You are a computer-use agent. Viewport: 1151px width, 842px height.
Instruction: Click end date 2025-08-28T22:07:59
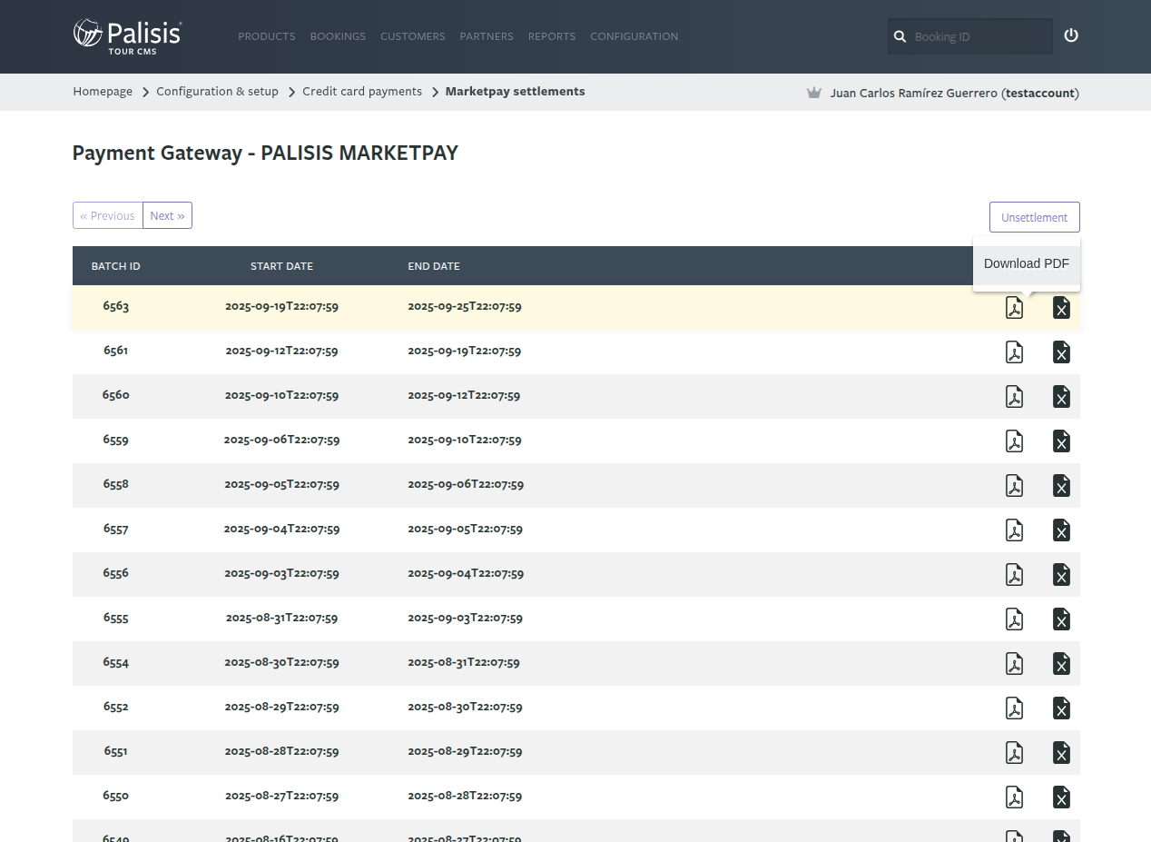pos(465,796)
